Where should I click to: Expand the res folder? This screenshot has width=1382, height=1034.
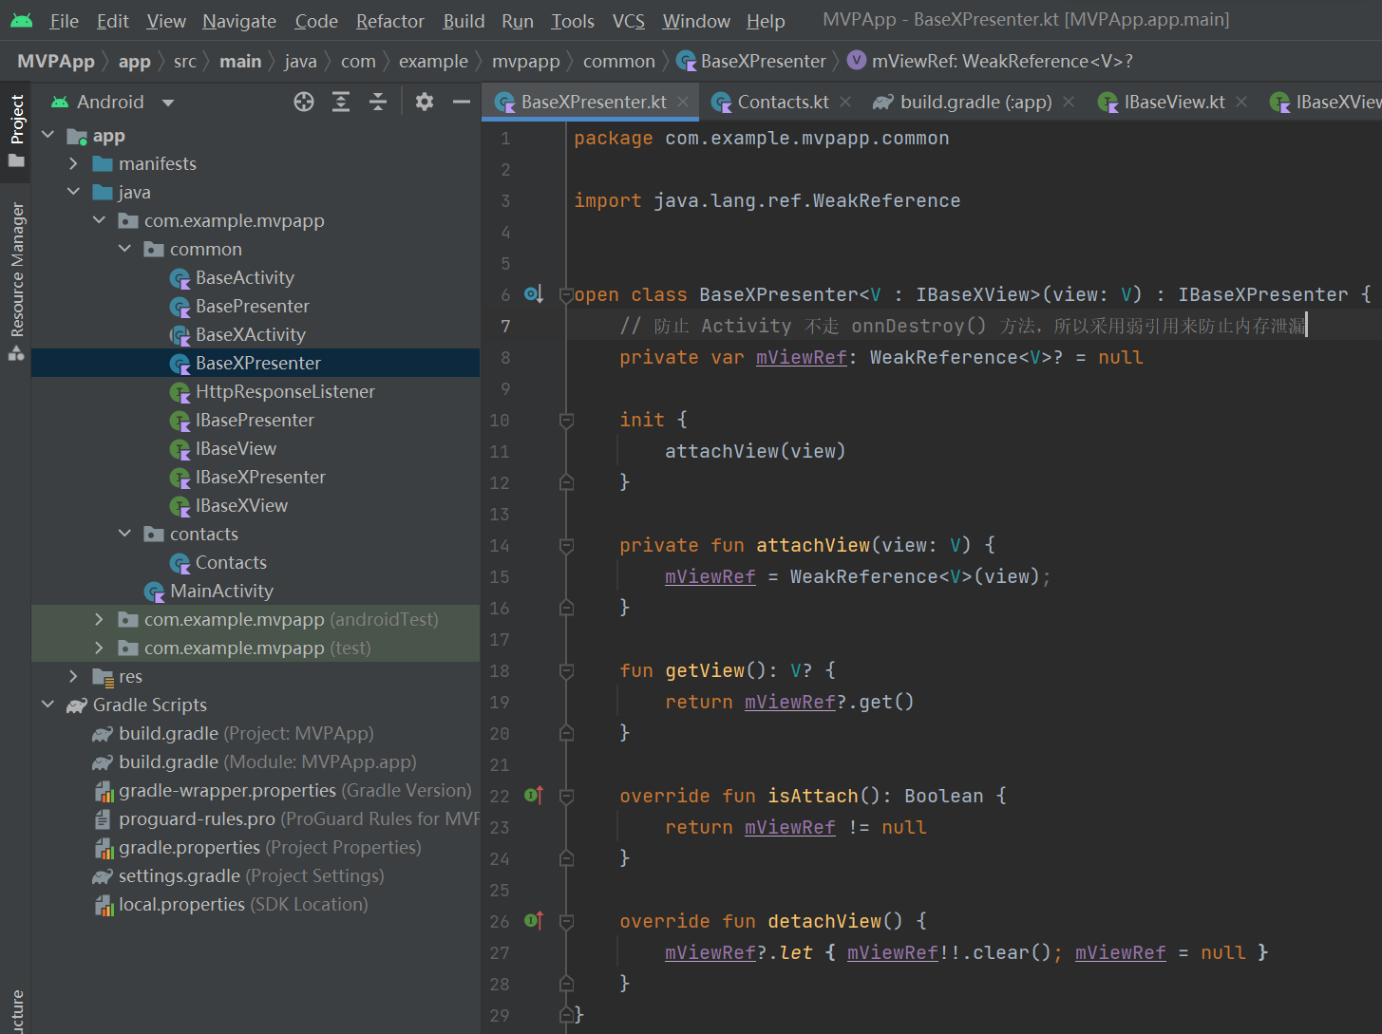(74, 677)
